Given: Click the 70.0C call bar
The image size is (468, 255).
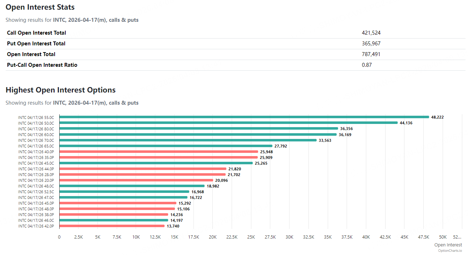Looking at the screenshot, I should 188,140.
